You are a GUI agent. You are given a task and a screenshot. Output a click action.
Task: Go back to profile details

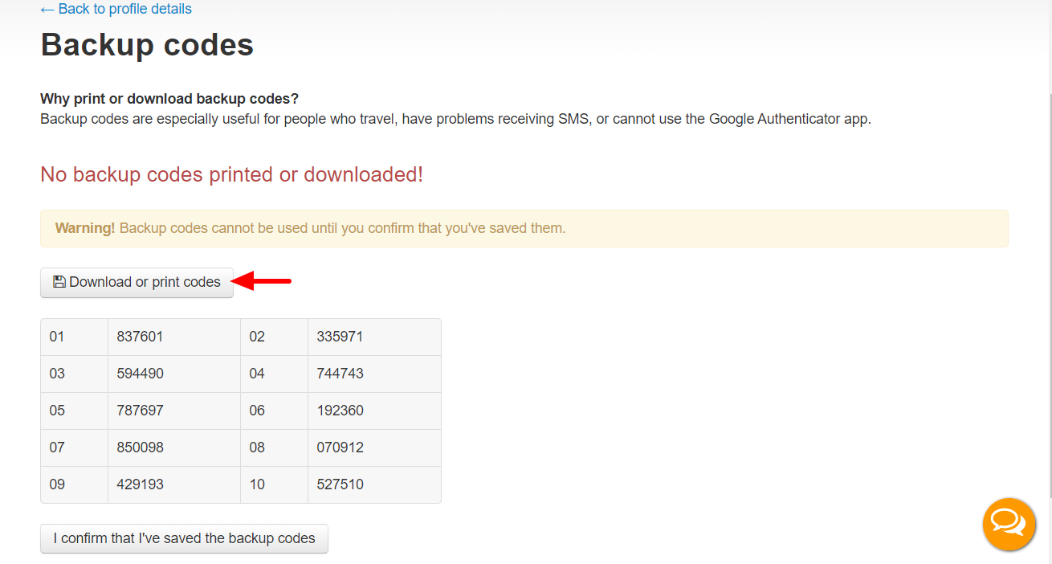pyautogui.click(x=116, y=10)
